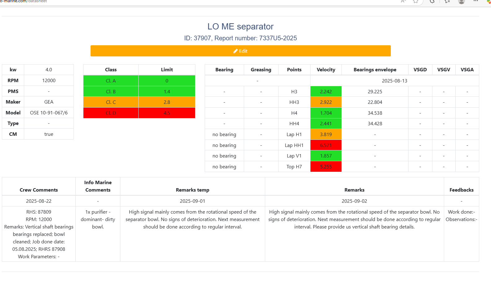
Task: Click the green Cl. A class cell
Action: 111,81
